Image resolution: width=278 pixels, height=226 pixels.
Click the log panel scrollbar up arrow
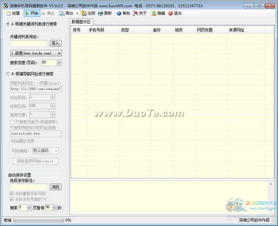[x=271, y=184]
